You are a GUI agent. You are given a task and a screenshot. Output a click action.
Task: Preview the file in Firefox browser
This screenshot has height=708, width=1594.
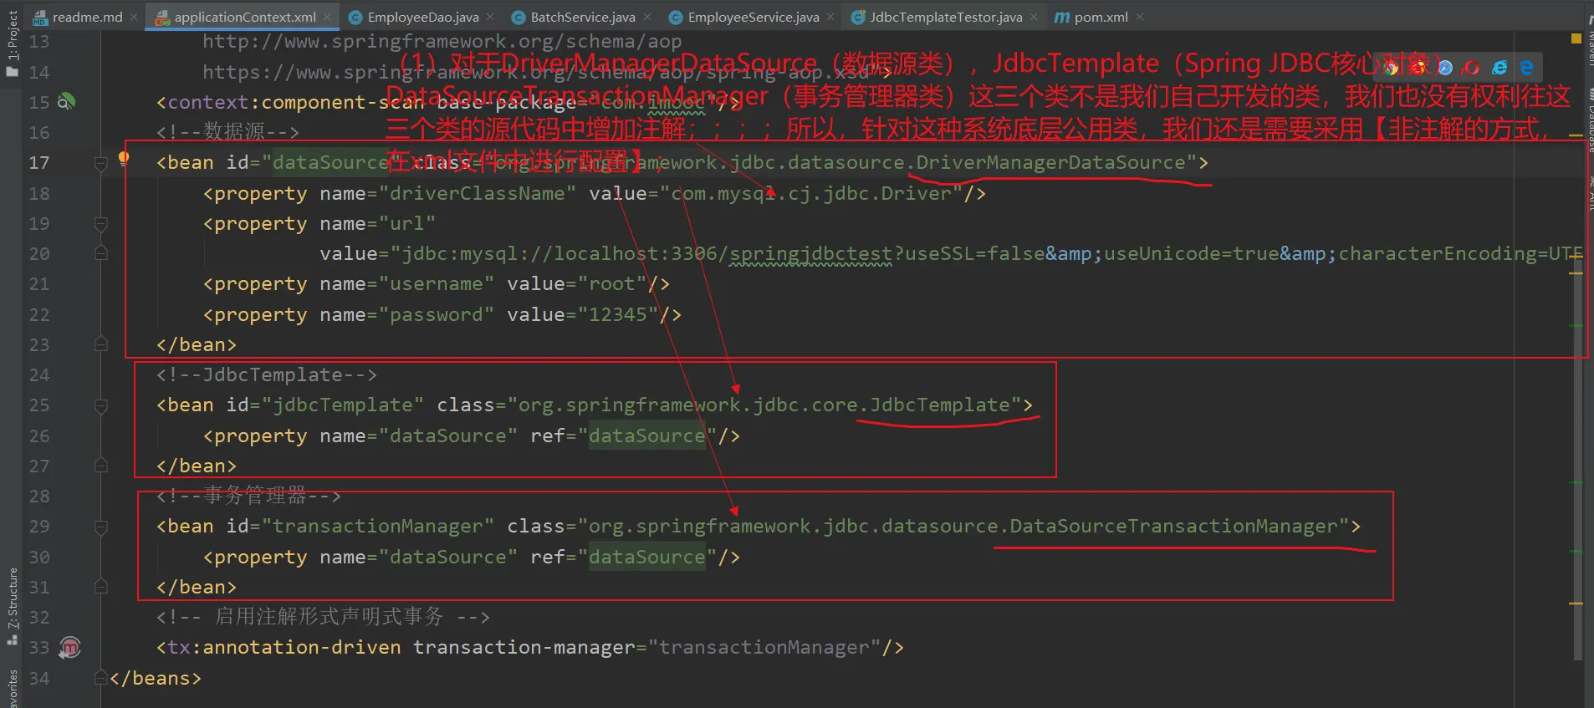[1418, 68]
